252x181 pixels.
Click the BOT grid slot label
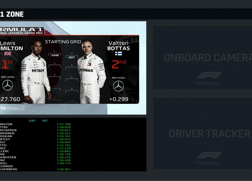click(x=72, y=57)
